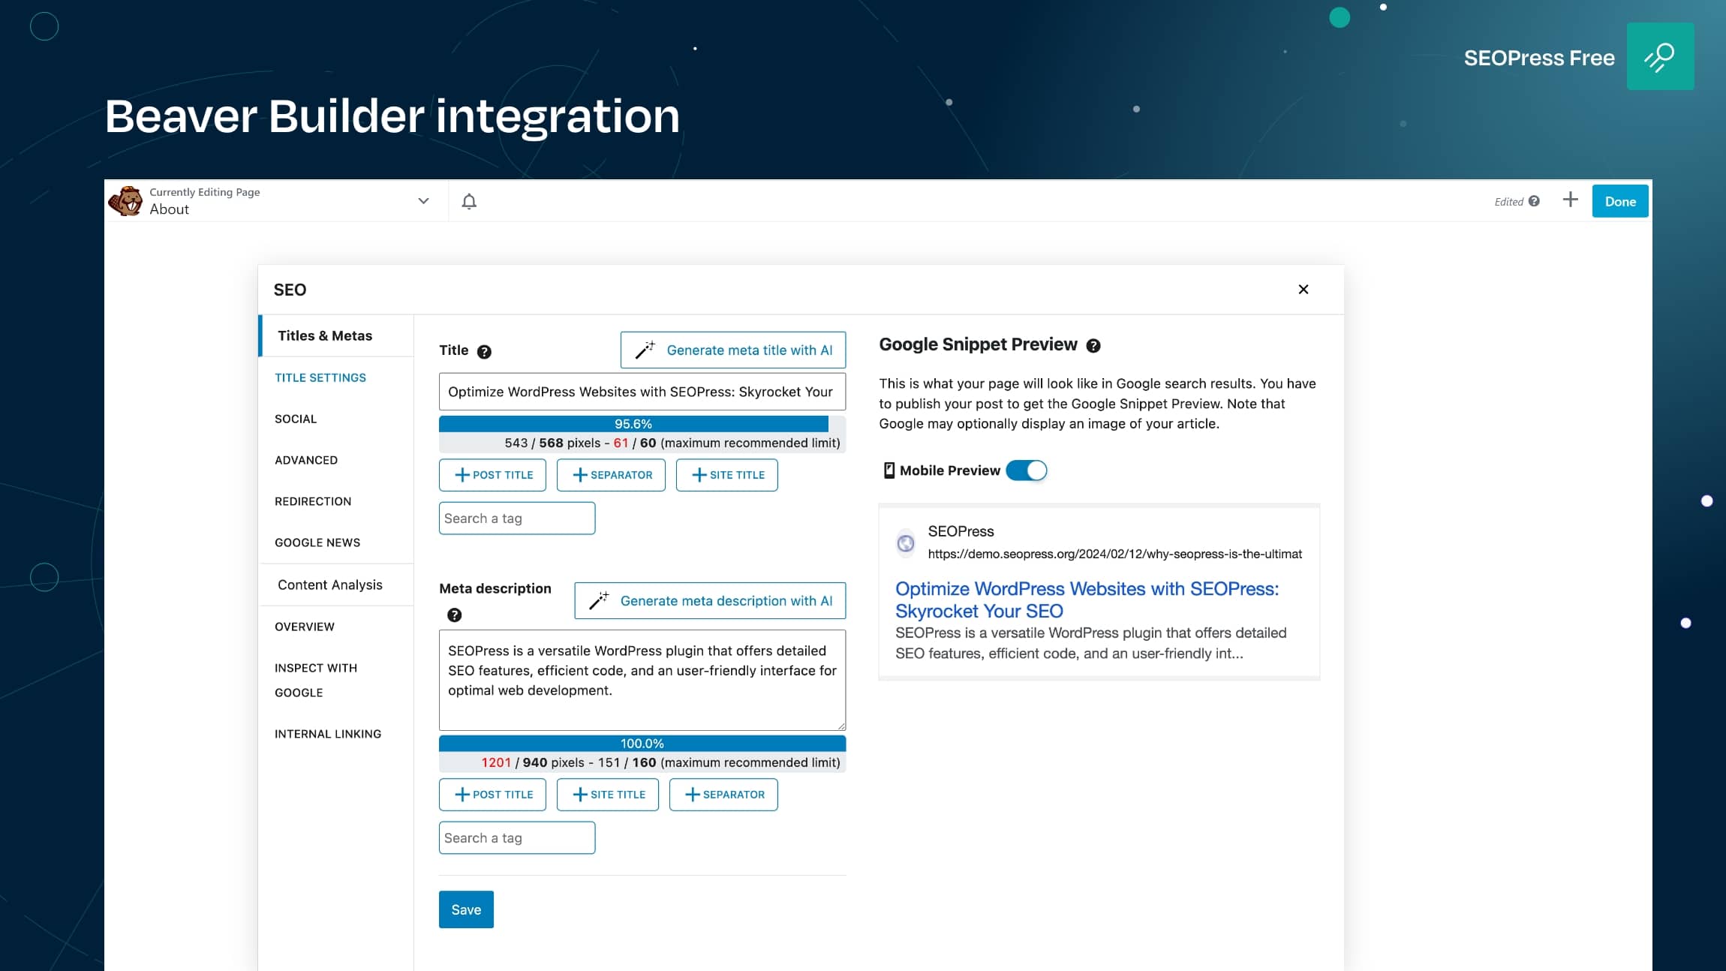1726x971 pixels.
Task: Click the question mark icon next to Title
Action: point(484,351)
